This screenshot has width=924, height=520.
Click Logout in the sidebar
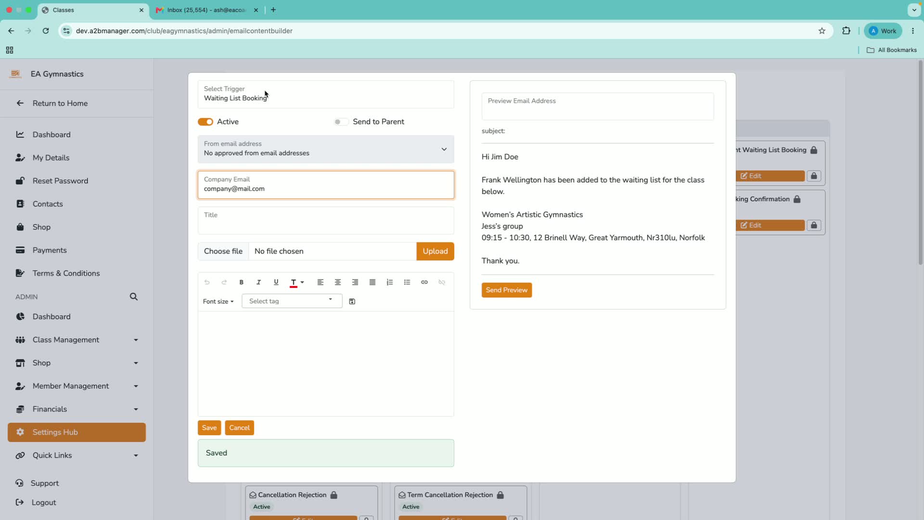(x=44, y=502)
